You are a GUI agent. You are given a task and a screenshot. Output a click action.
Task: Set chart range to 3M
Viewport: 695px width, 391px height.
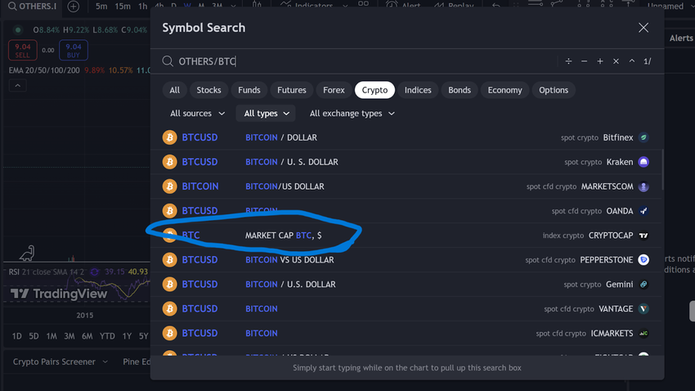coord(69,336)
